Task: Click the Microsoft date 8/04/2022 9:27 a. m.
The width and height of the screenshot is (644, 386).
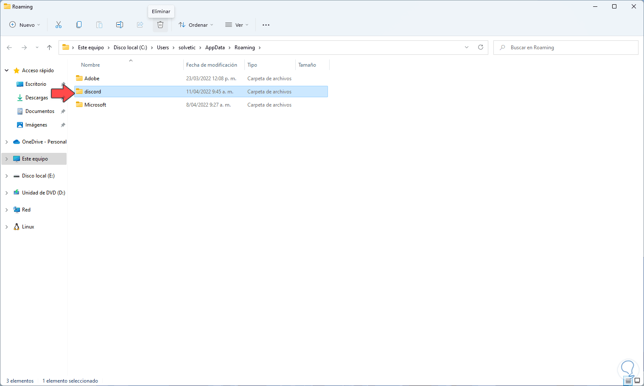Action: 208,105
